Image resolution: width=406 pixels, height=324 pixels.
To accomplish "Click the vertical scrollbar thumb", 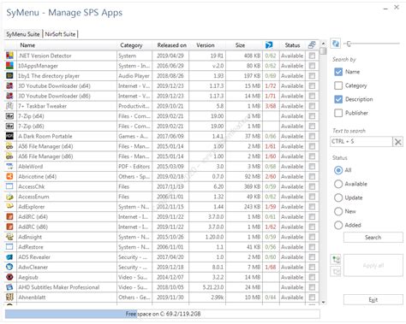I will (323, 50).
